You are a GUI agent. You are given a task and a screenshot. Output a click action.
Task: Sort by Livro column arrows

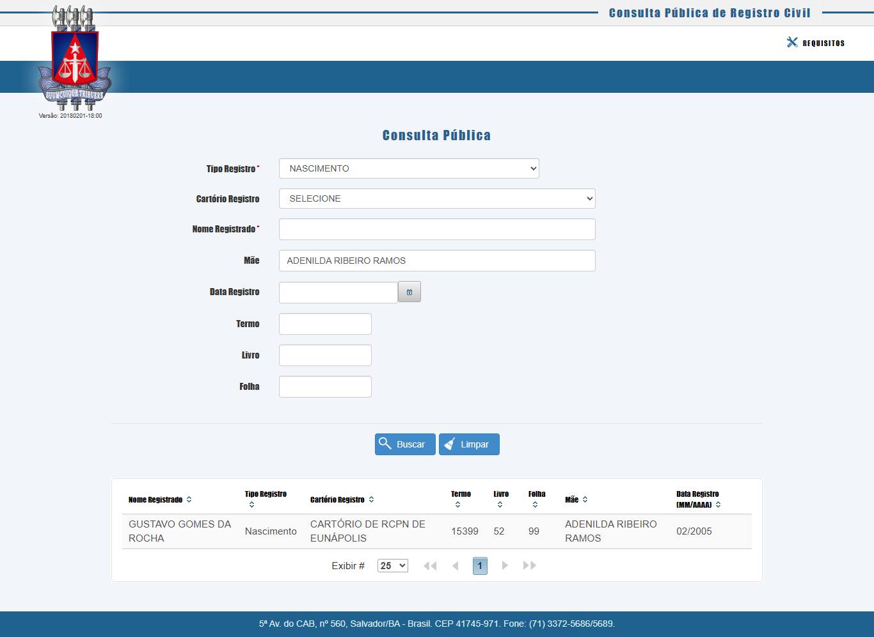[500, 504]
